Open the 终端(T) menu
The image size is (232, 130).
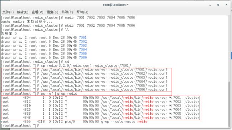(67, 12)
